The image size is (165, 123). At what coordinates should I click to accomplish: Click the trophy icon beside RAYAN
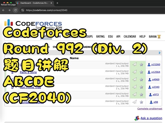pos(159,37)
